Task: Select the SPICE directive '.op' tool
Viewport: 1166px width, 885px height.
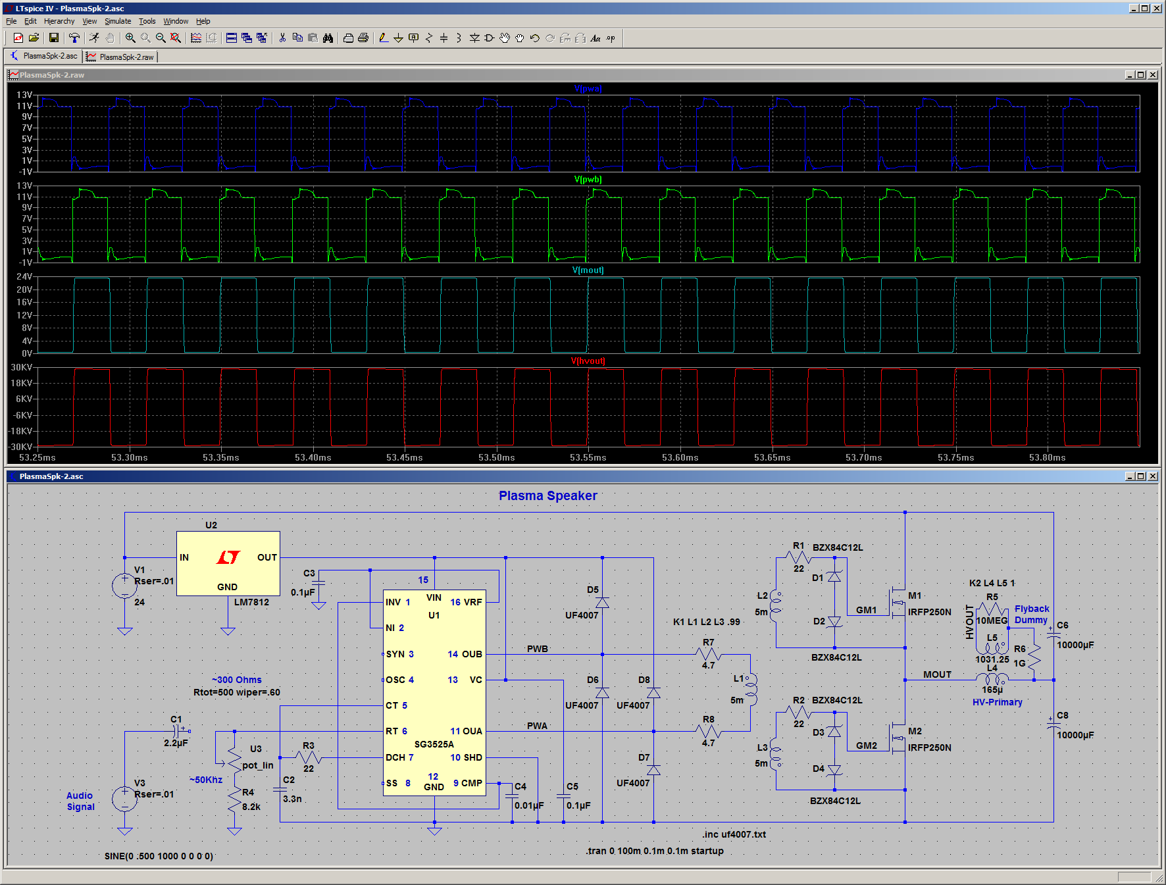Action: tap(611, 38)
